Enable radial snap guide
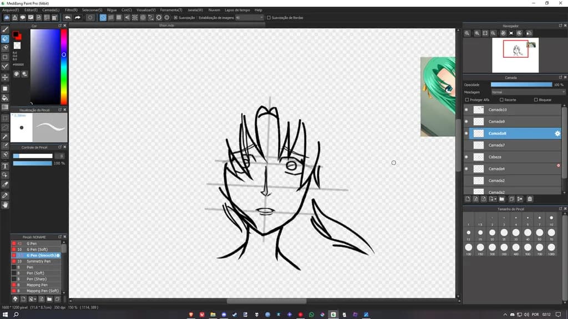568x319 pixels. click(135, 17)
